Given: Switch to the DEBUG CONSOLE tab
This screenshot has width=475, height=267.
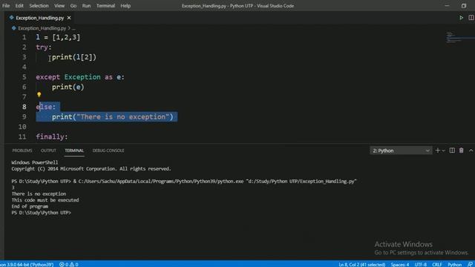Looking at the screenshot, I should click(x=108, y=151).
